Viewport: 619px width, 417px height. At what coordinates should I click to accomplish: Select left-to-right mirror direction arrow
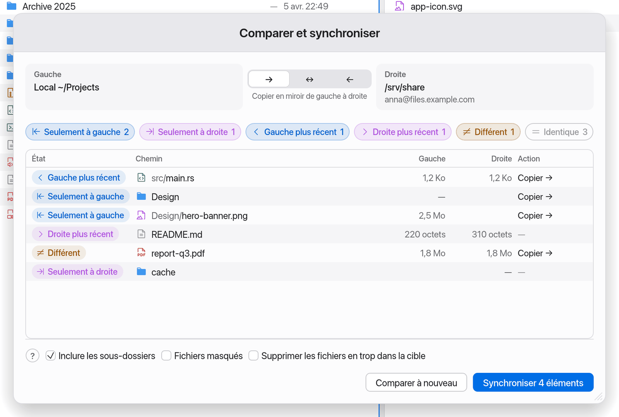[269, 79]
